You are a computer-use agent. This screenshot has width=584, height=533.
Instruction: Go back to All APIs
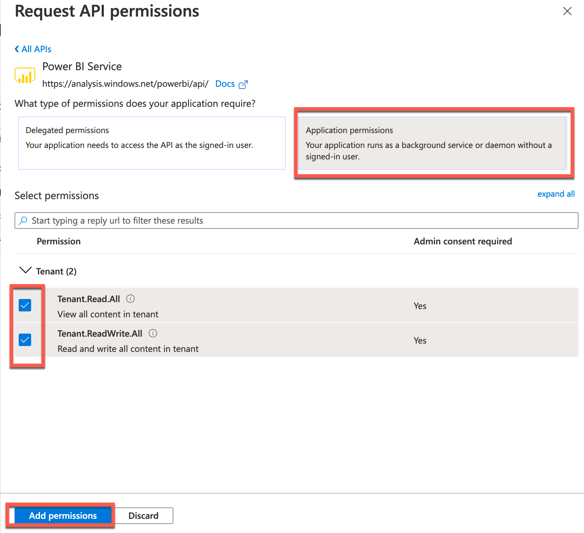pyautogui.click(x=33, y=49)
